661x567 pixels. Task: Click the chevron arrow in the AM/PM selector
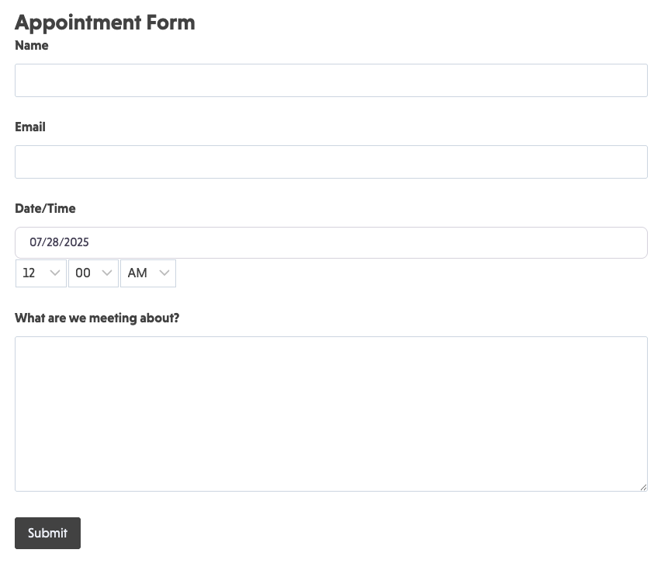[164, 273]
